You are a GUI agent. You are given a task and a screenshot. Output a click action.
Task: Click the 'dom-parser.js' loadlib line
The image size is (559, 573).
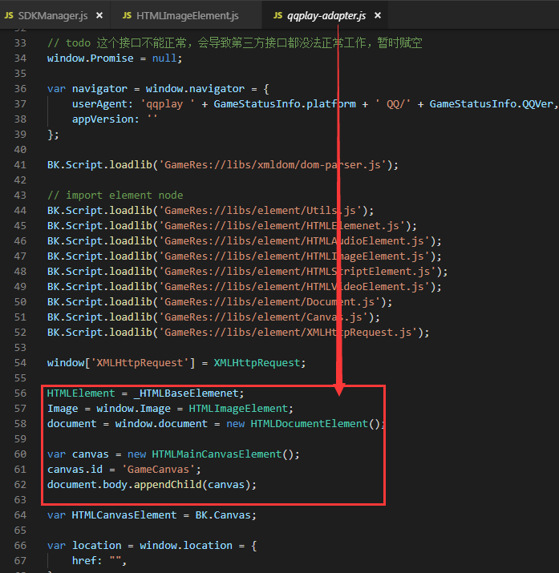click(223, 165)
